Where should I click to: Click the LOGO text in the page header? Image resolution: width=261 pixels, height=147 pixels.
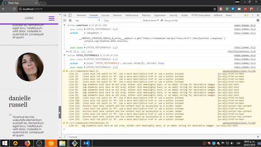coord(29,18)
